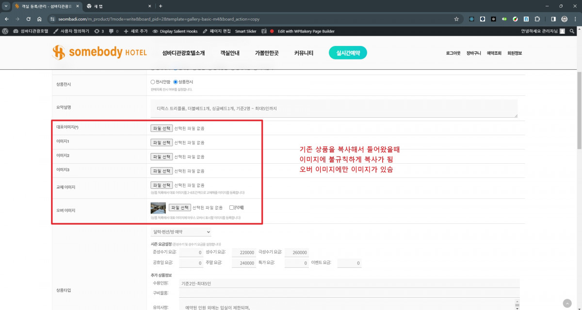Open the 달력-펜션/방 예약 dropdown
Viewport: 582px width, 310px height.
(181, 232)
